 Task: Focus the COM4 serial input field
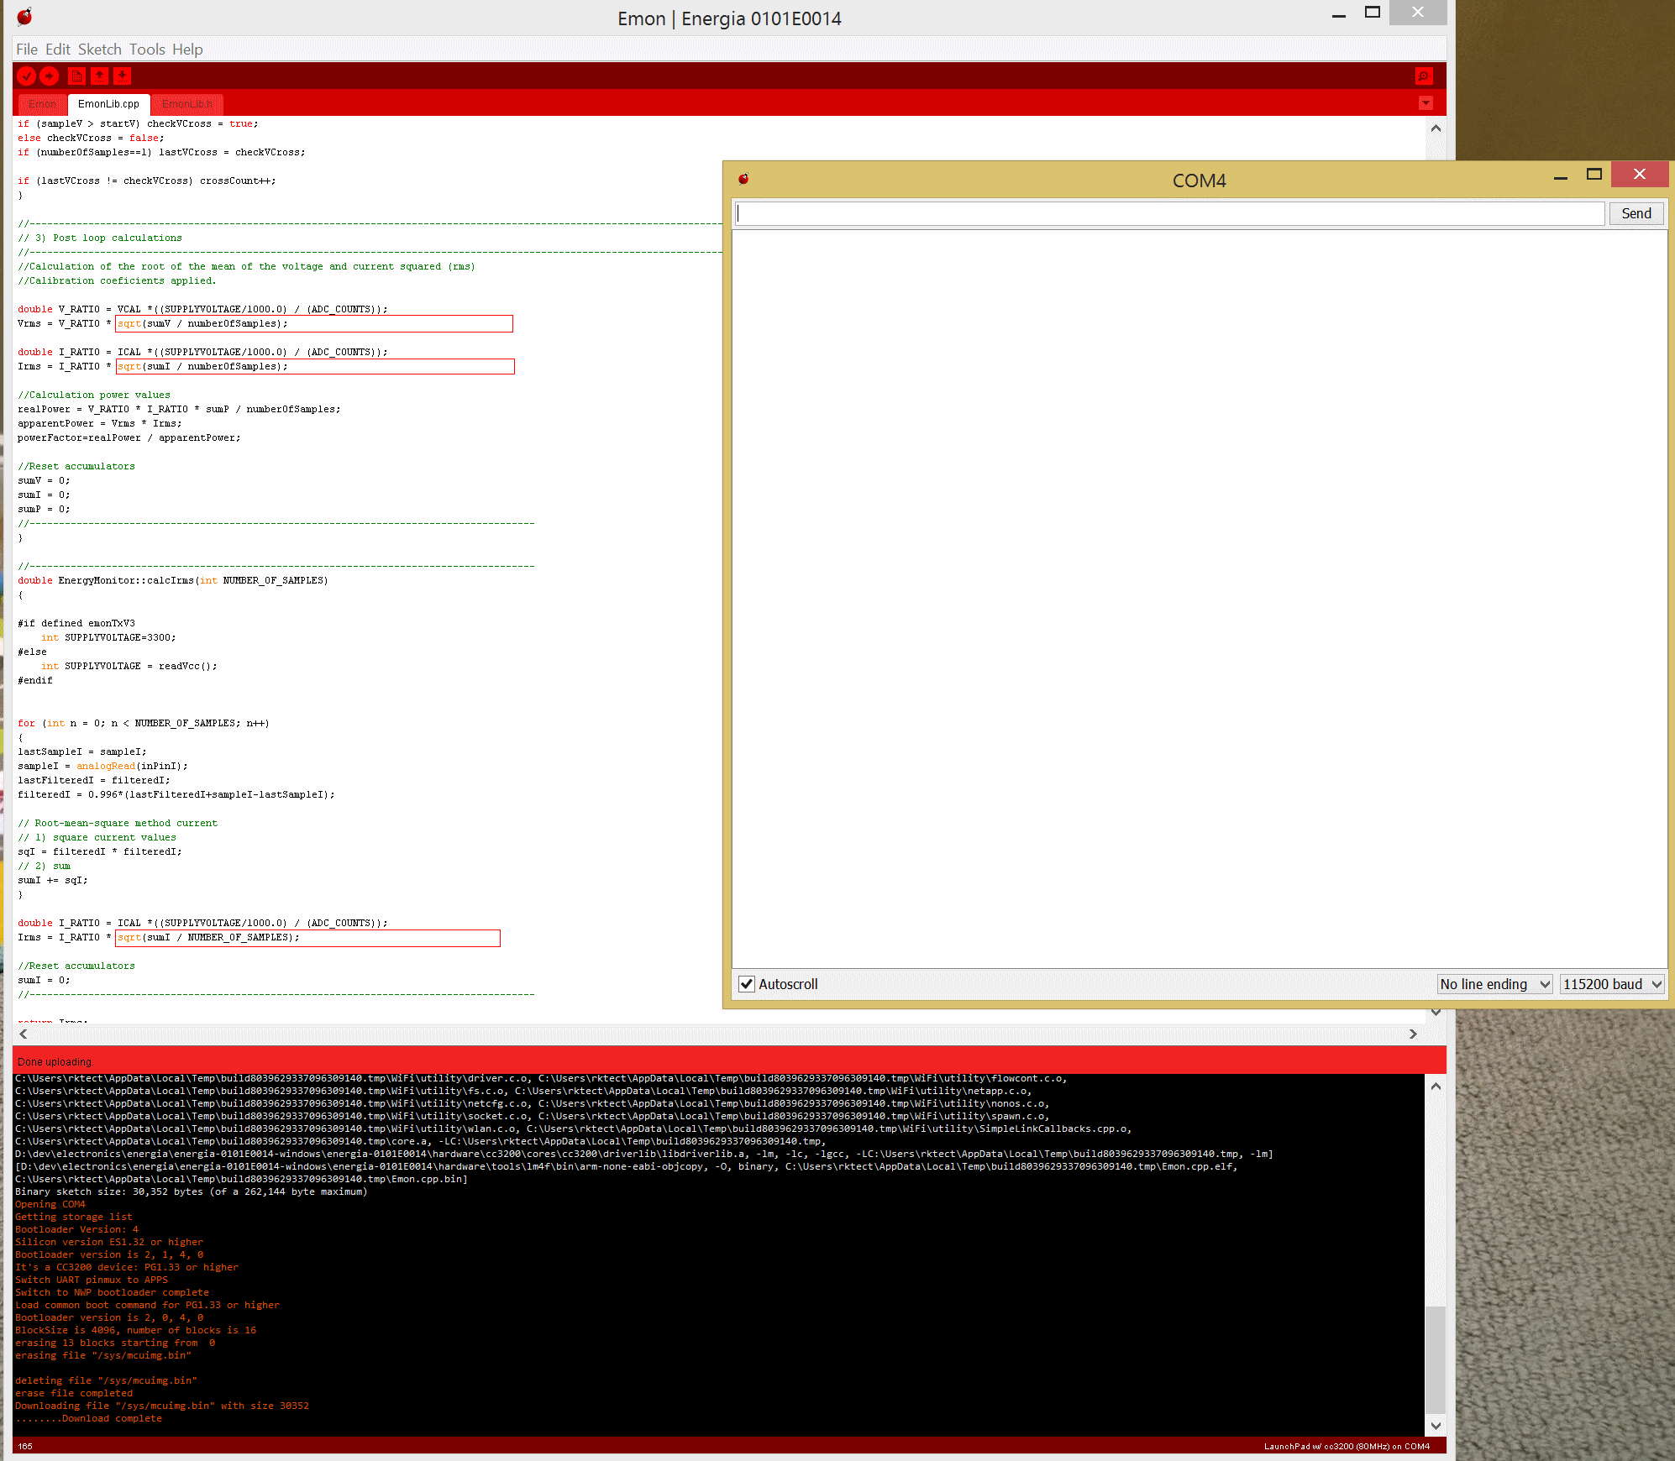[1169, 213]
